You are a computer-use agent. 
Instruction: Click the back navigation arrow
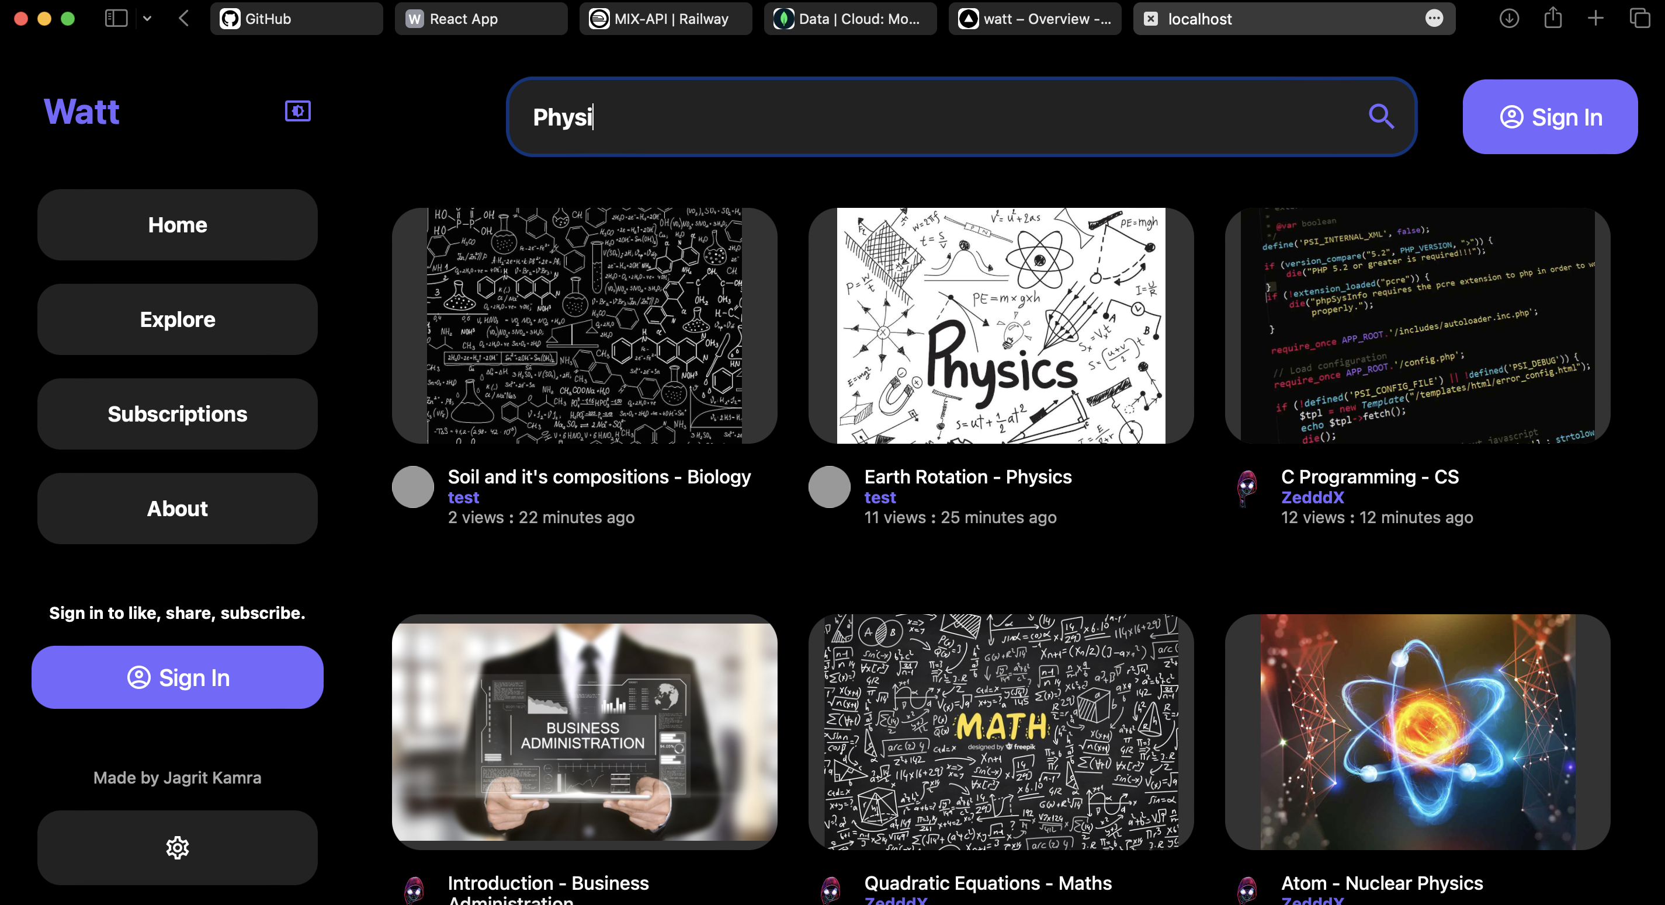click(x=183, y=19)
